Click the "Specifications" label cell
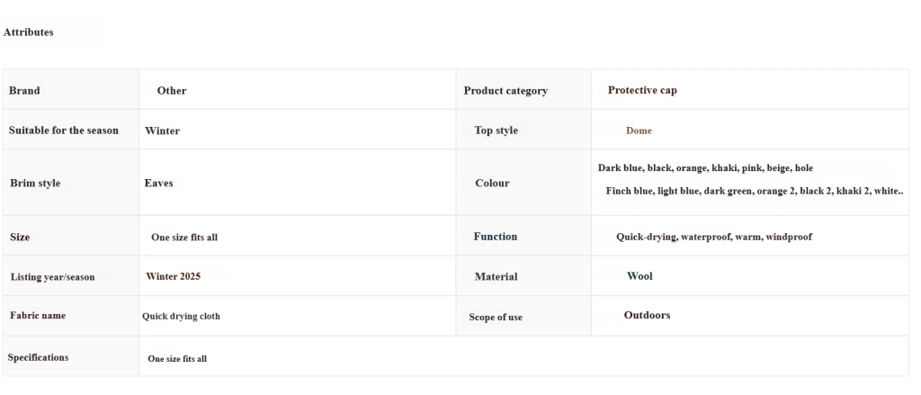 pos(38,357)
